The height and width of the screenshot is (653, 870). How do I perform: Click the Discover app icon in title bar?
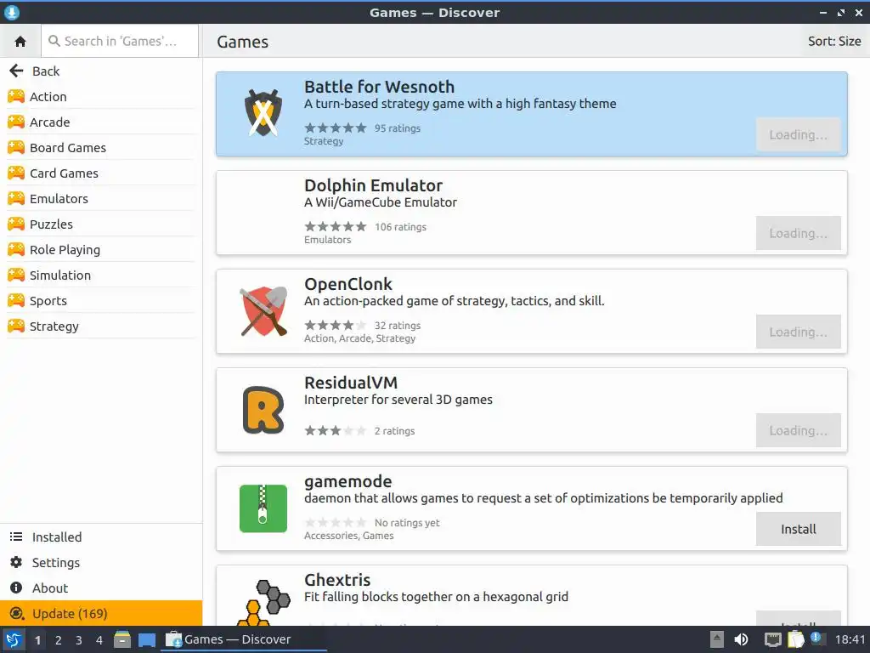12,12
